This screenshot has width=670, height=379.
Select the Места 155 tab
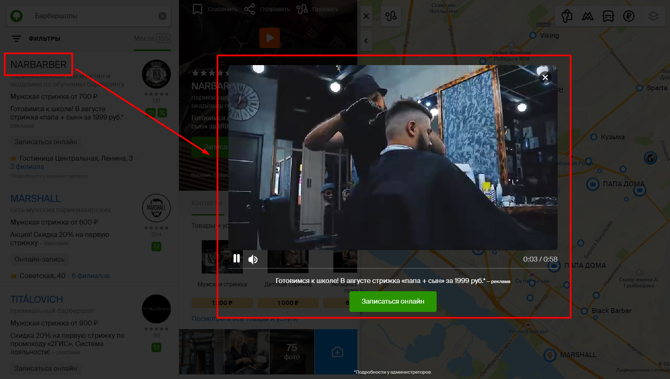click(x=152, y=39)
